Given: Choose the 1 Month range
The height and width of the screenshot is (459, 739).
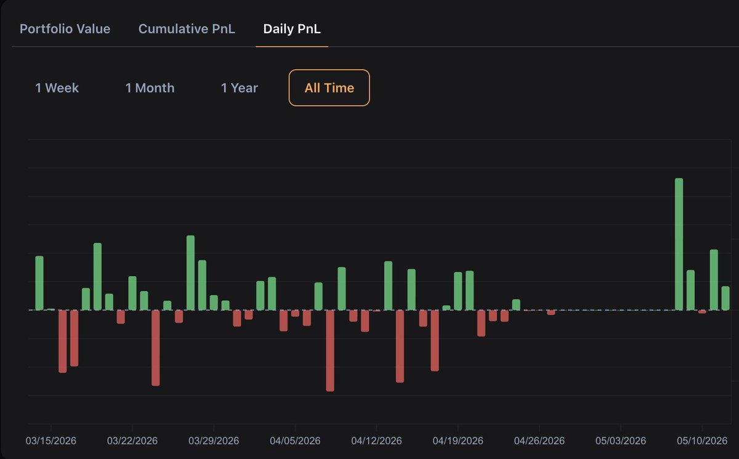Looking at the screenshot, I should (x=150, y=88).
